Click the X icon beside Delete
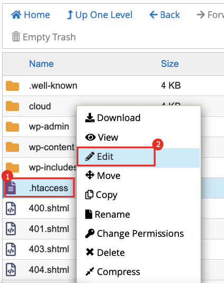Viewport: 224px width, 283px height. (90, 252)
